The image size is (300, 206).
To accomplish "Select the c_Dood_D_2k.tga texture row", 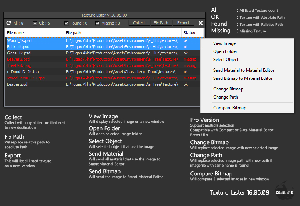I will pos(103,72).
